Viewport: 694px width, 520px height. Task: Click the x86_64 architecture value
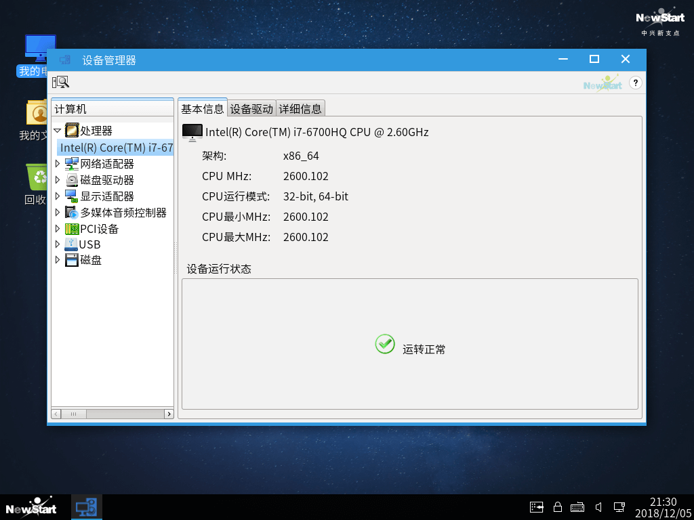(x=301, y=156)
